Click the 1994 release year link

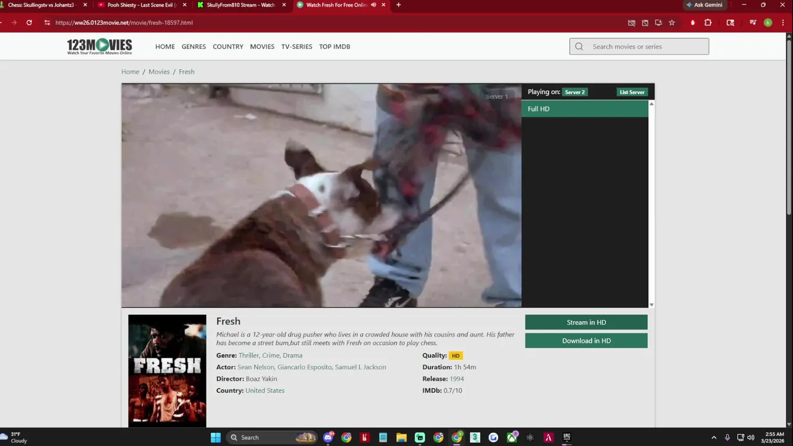click(x=457, y=379)
